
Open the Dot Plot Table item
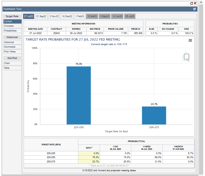click(12, 68)
